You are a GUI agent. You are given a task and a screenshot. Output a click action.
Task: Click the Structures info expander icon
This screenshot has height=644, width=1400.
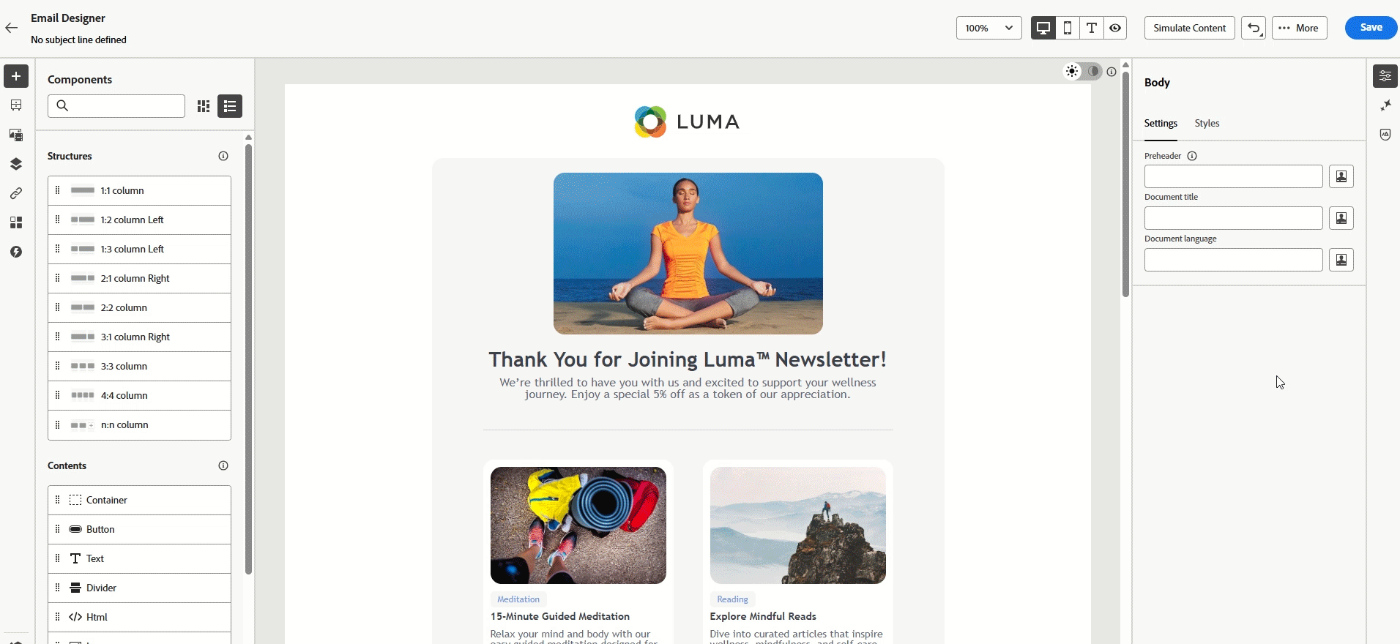point(223,156)
